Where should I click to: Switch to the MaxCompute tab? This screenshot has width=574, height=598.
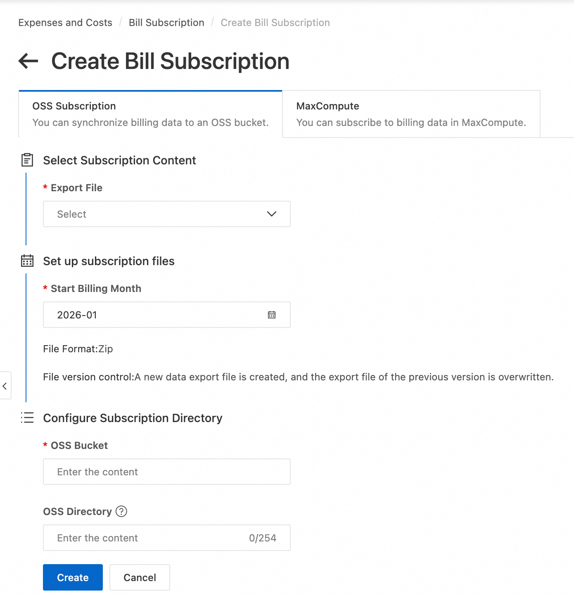(411, 114)
